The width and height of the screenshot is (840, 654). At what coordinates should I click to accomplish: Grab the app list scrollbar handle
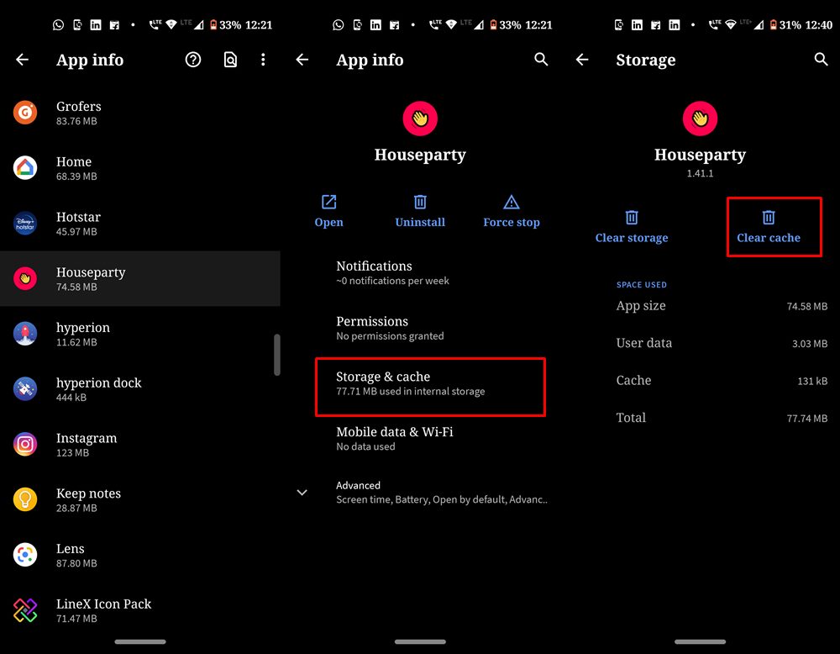tap(277, 355)
